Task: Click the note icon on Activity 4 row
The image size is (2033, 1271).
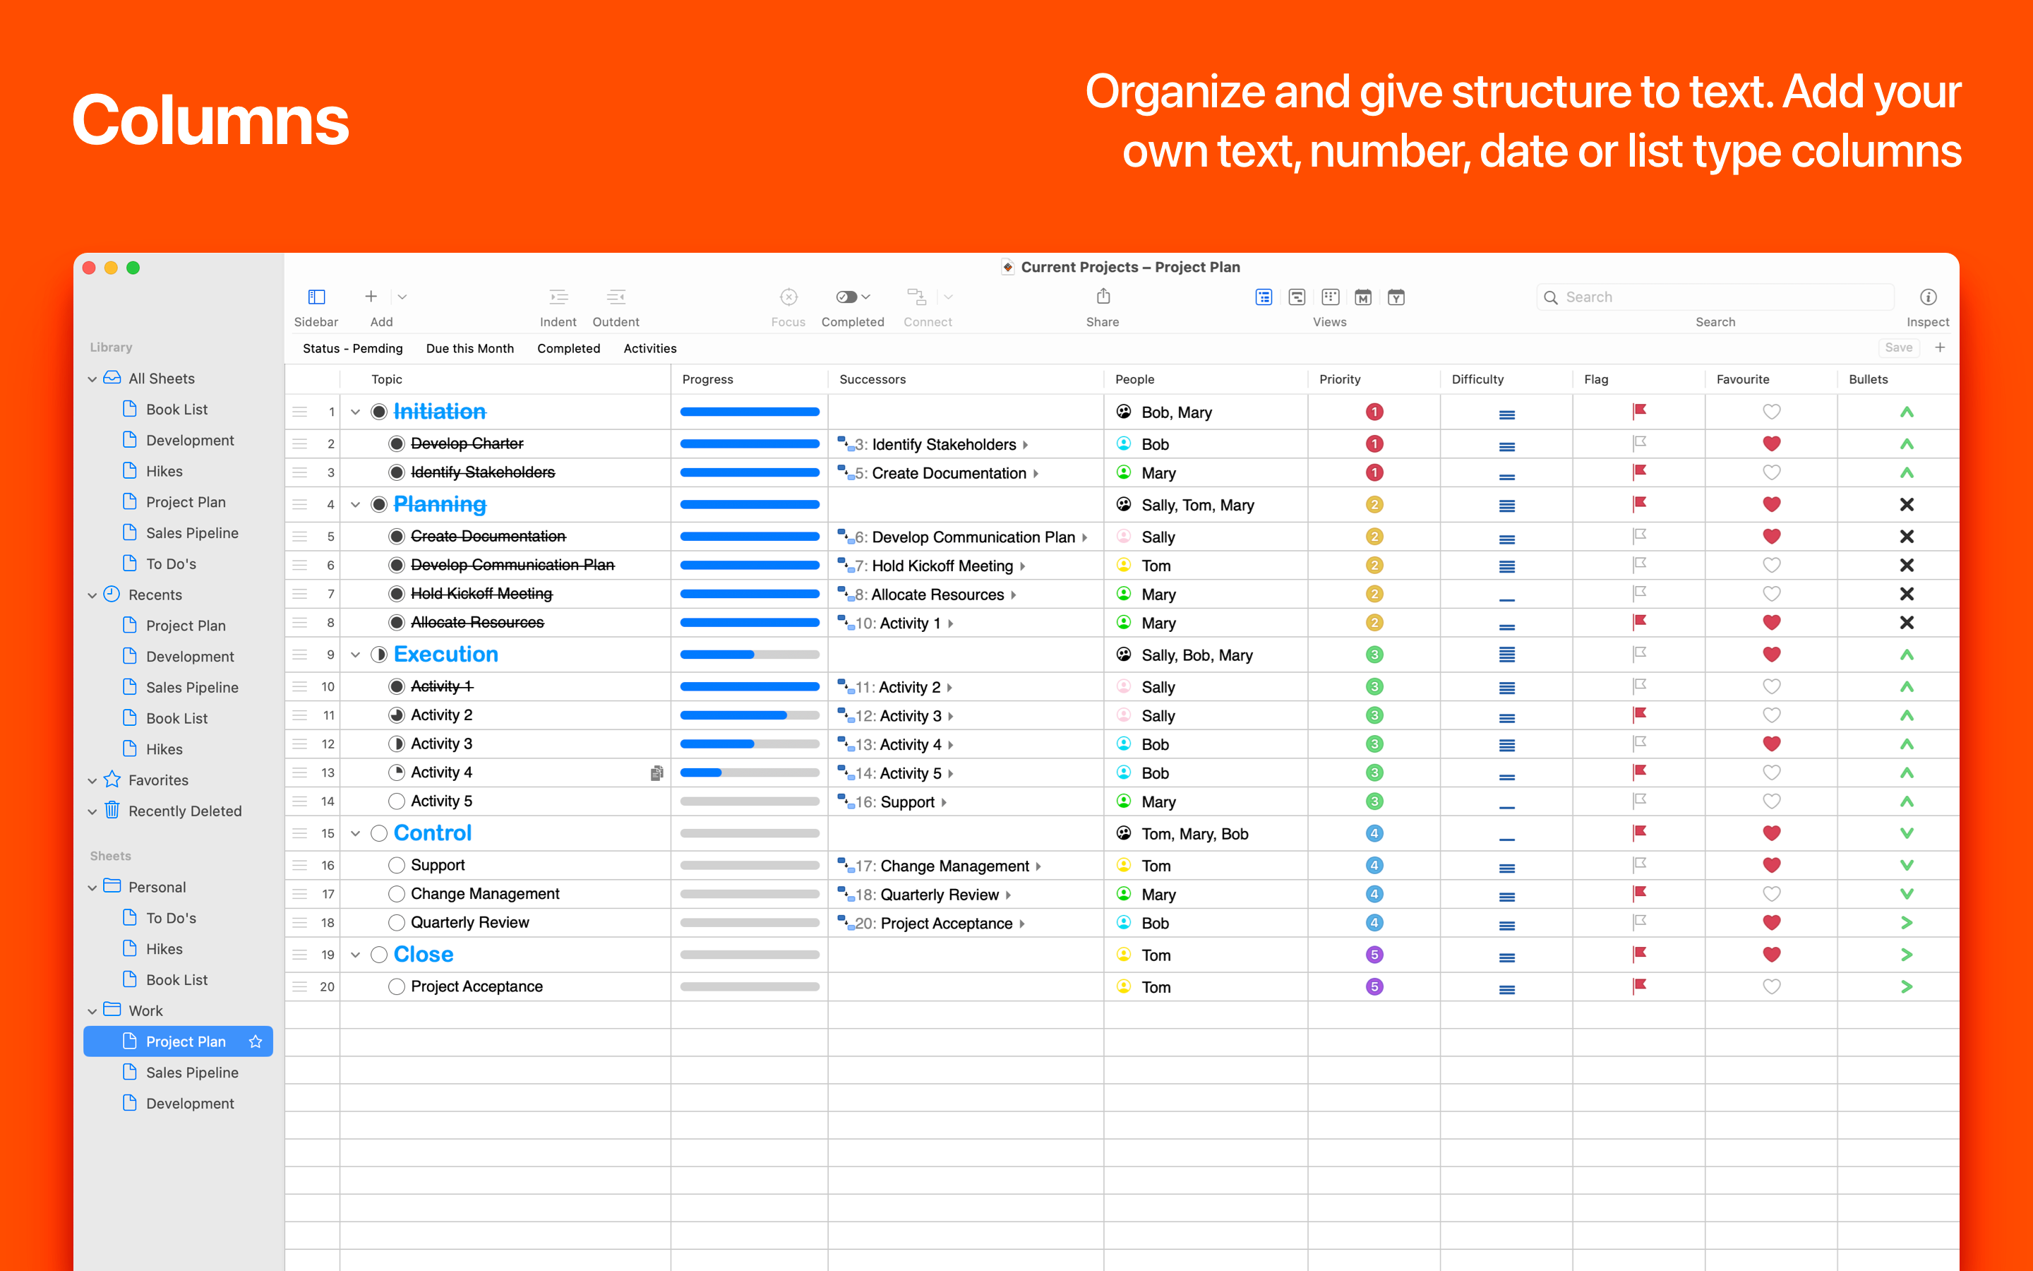Action: coord(657,772)
